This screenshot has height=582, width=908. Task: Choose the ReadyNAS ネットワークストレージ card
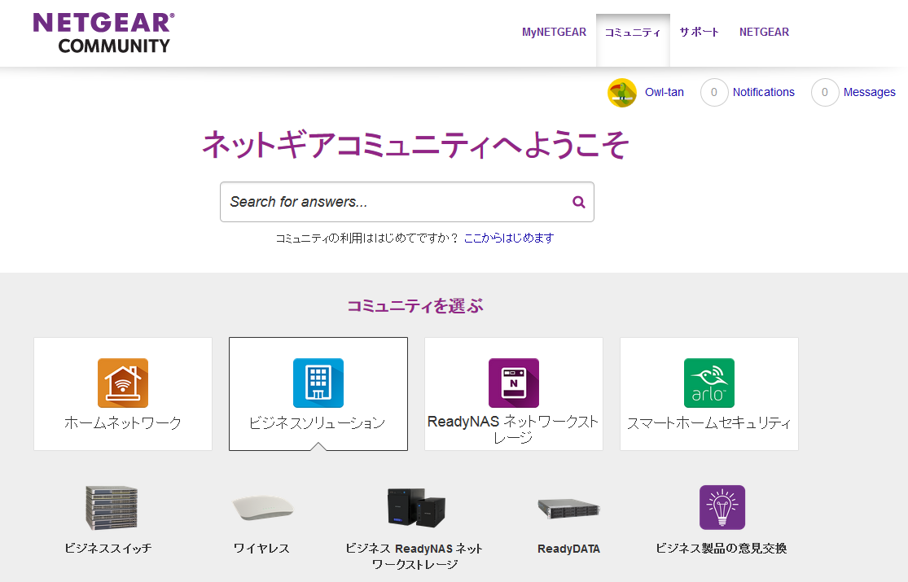pyautogui.click(x=514, y=394)
